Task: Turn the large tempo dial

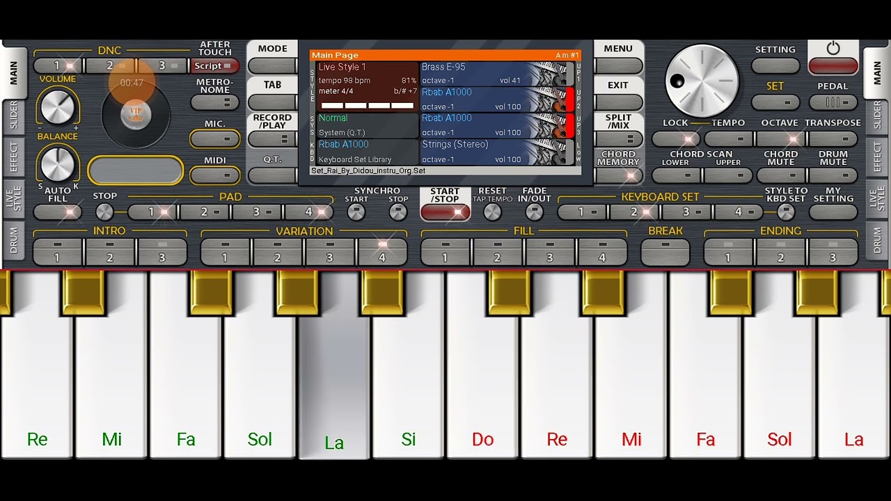Action: coord(702,81)
